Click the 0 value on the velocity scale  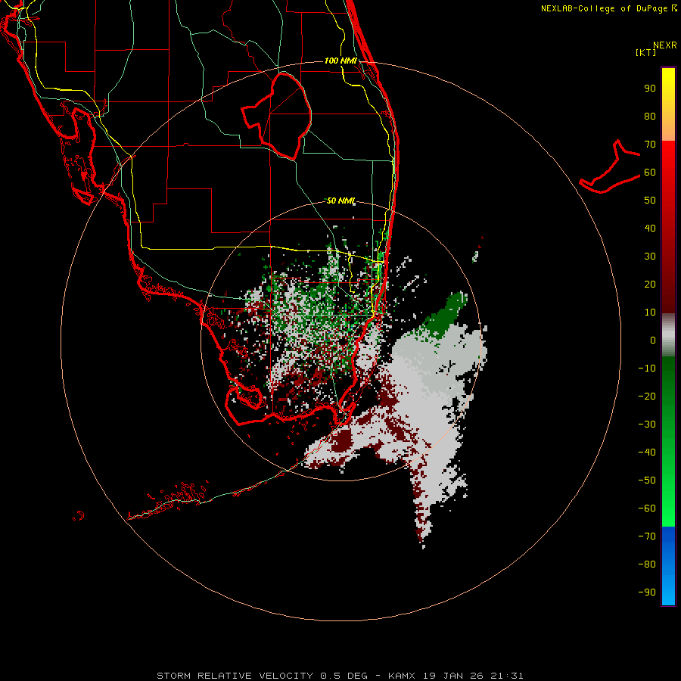(653, 340)
